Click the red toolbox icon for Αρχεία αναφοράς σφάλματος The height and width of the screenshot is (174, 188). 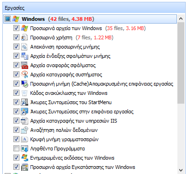tap(24, 65)
